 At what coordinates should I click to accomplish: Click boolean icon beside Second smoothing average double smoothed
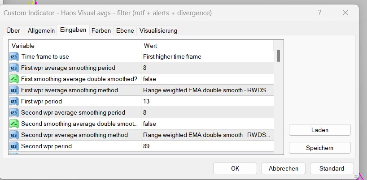[14, 124]
